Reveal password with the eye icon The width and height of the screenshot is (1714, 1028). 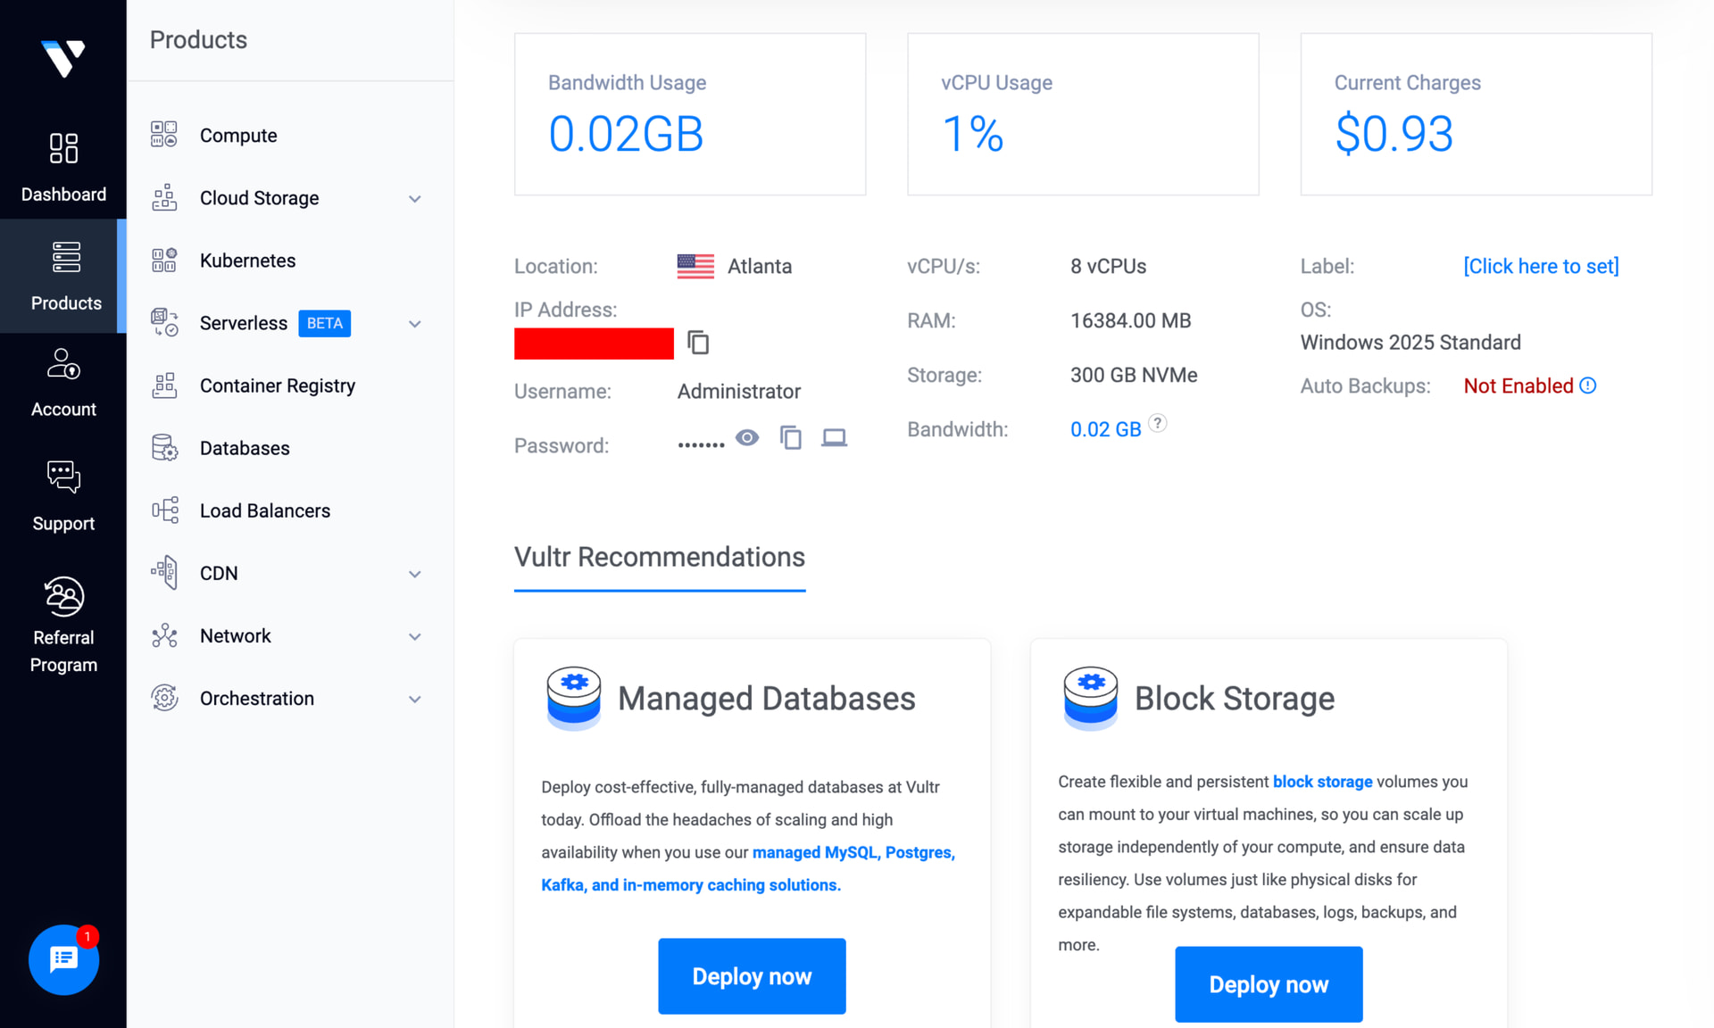coord(747,437)
